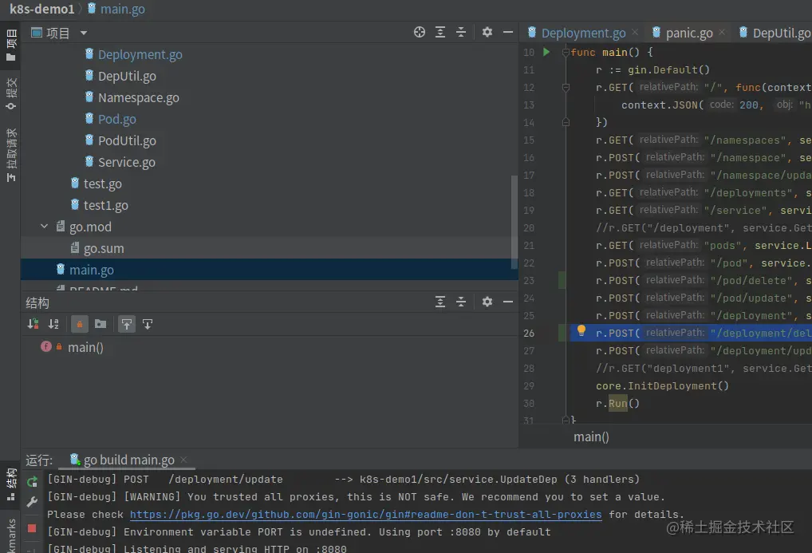Open Namespace.go in project tree

tap(138, 98)
